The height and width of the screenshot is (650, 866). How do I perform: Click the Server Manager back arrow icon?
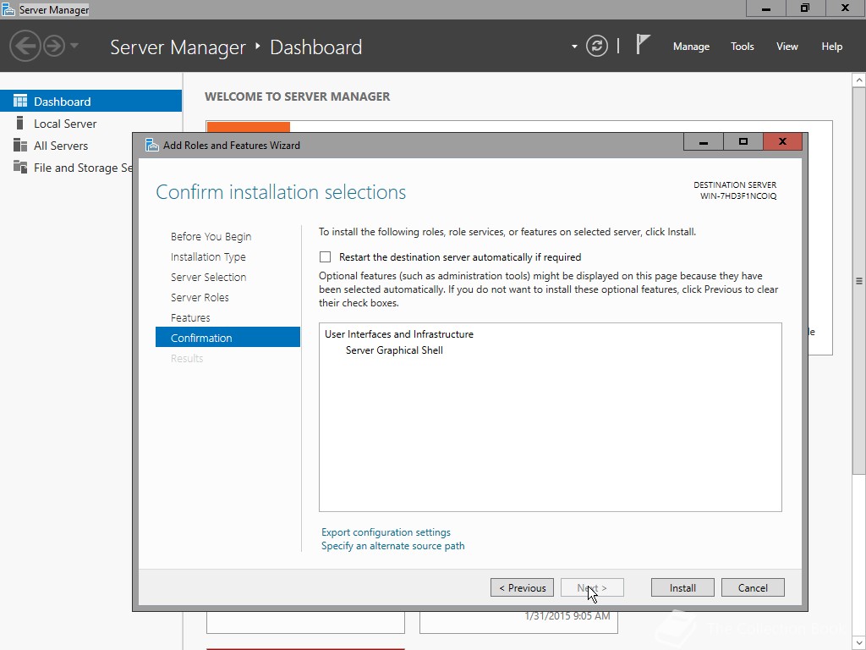(25, 46)
